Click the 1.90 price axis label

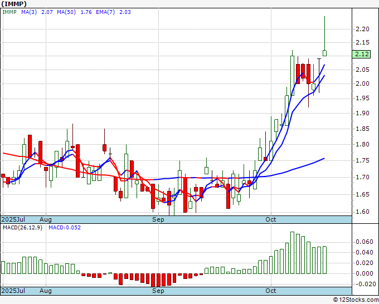362,114
